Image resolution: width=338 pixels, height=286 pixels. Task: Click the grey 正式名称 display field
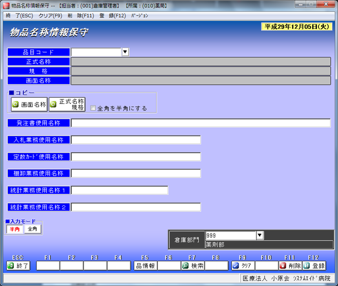(x=201, y=62)
